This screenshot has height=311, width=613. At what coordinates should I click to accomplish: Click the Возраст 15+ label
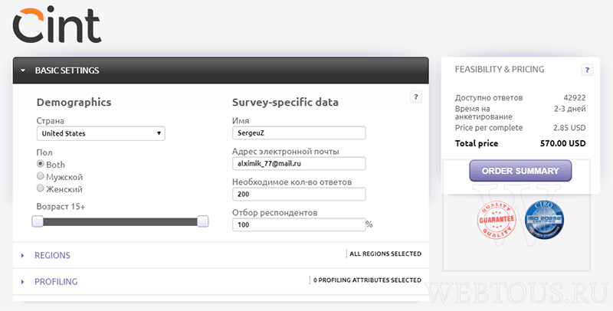(61, 206)
